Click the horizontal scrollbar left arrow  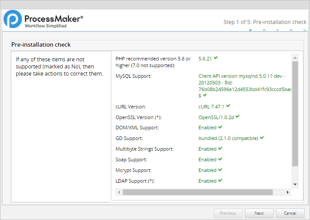[119, 192]
